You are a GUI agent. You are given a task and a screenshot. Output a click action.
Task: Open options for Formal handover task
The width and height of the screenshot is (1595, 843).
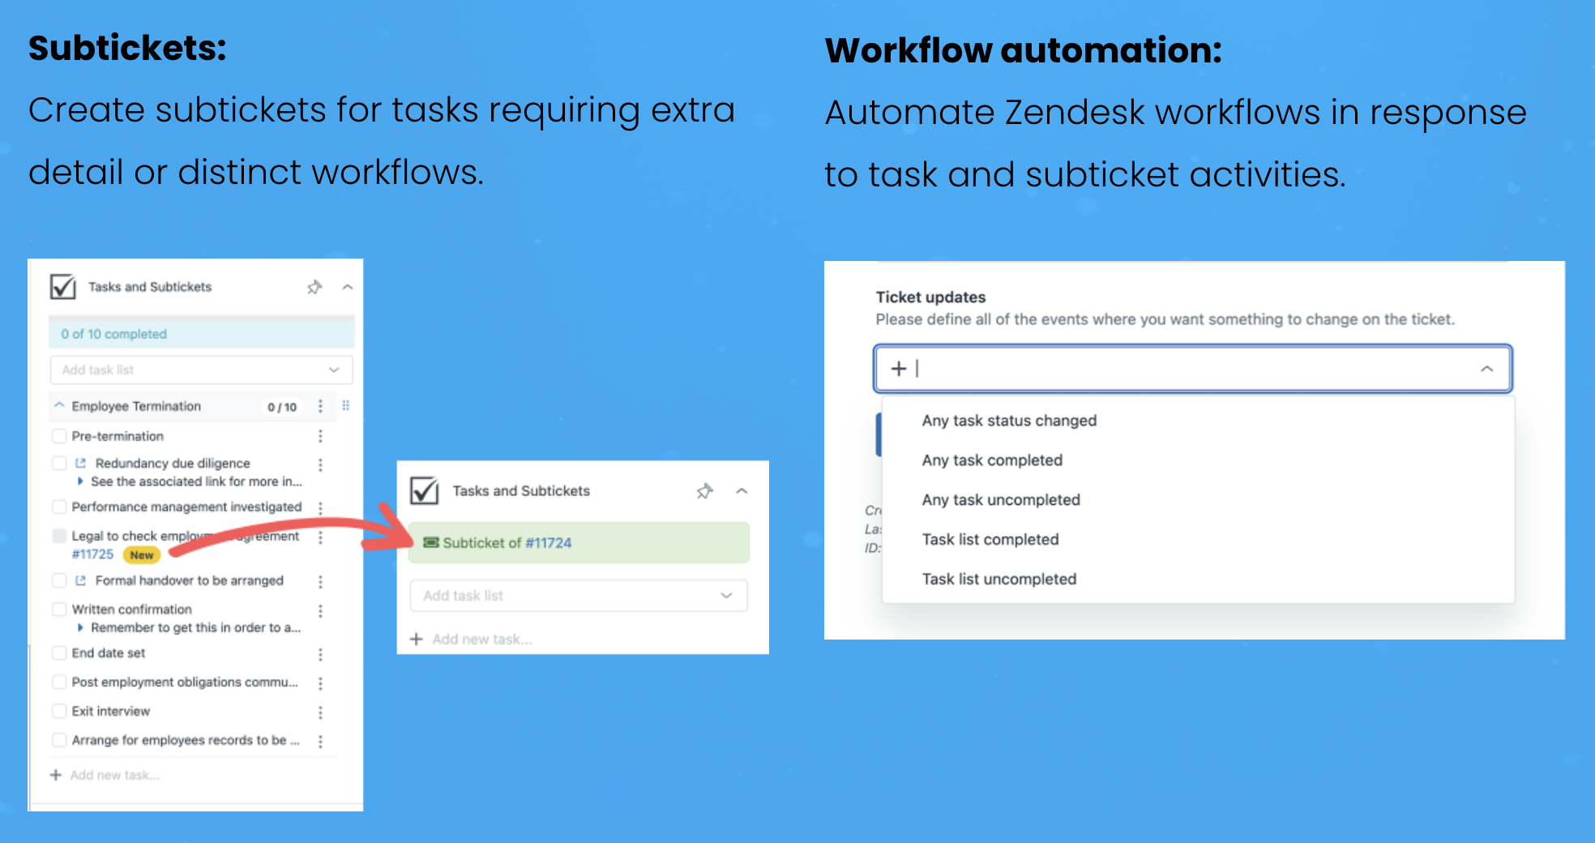320,582
